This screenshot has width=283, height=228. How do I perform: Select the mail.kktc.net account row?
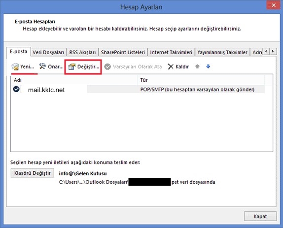(x=138, y=90)
